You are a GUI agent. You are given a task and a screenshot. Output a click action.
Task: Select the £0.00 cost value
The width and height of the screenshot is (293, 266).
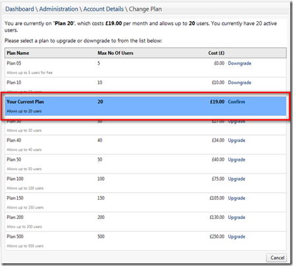click(219, 64)
